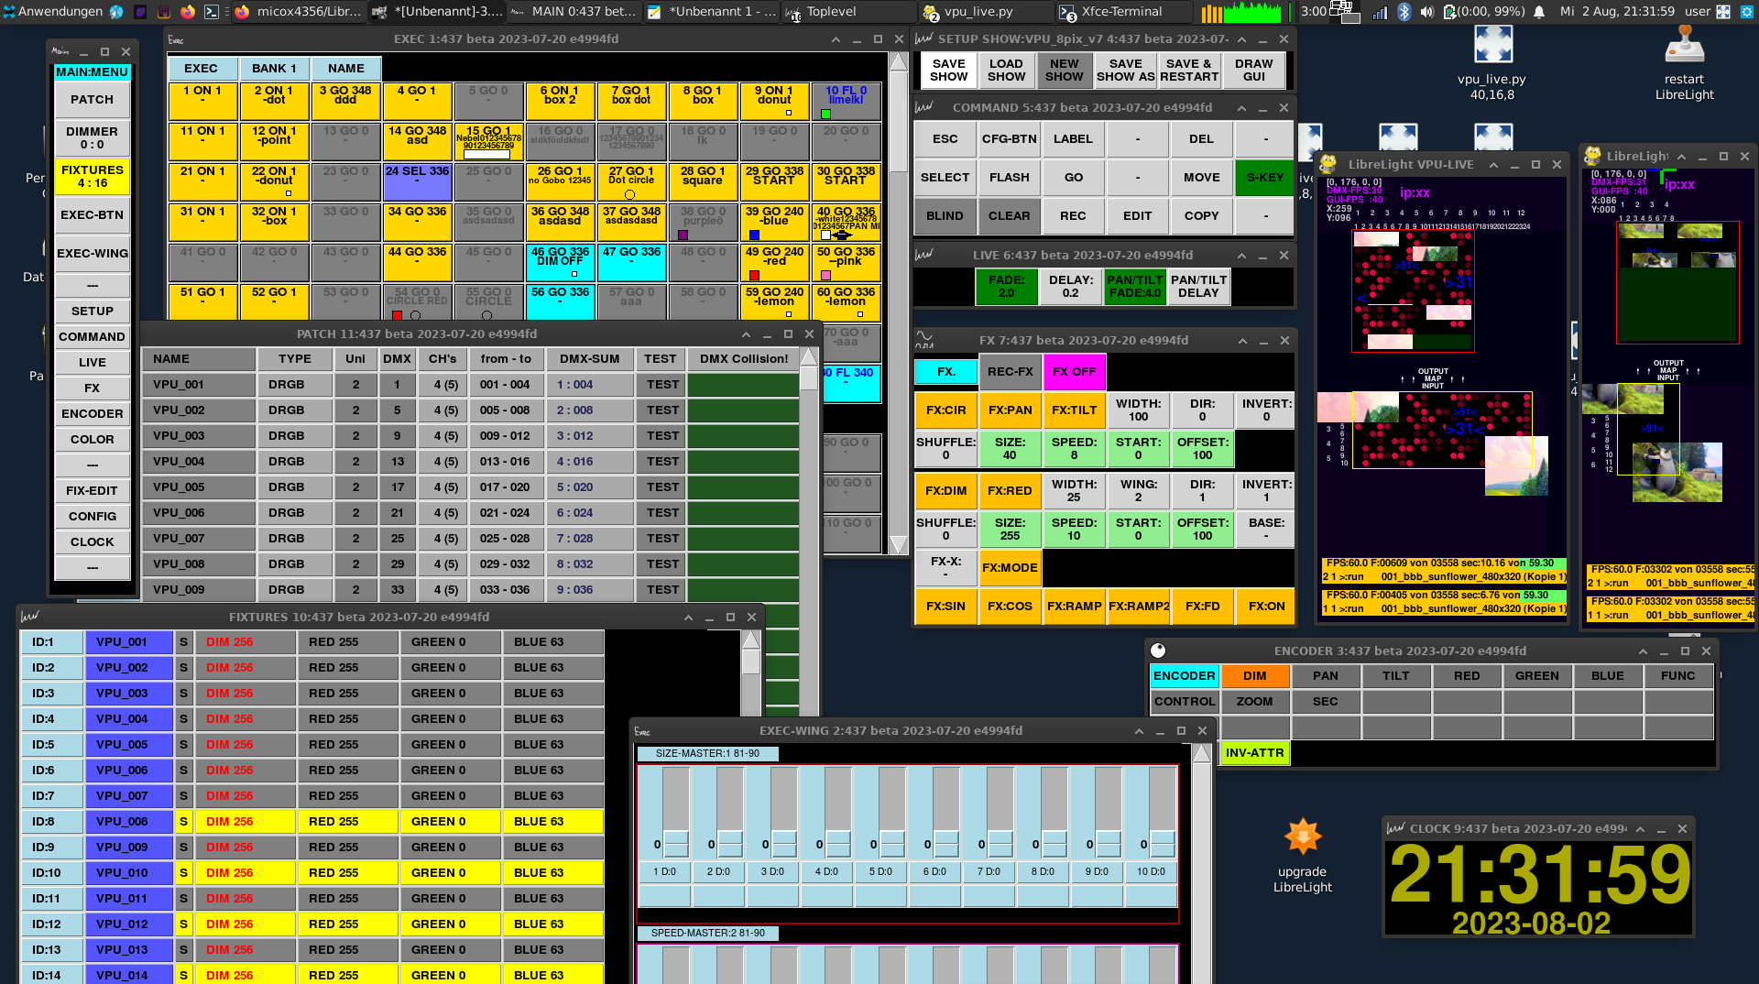The width and height of the screenshot is (1759, 984).
Task: Trigger the 24 SEL 336 exec button
Action: click(x=417, y=182)
